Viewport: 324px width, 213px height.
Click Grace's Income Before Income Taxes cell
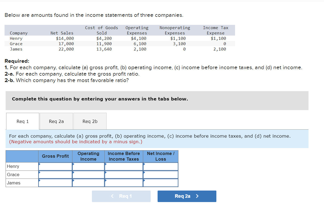pyautogui.click(x=123, y=175)
